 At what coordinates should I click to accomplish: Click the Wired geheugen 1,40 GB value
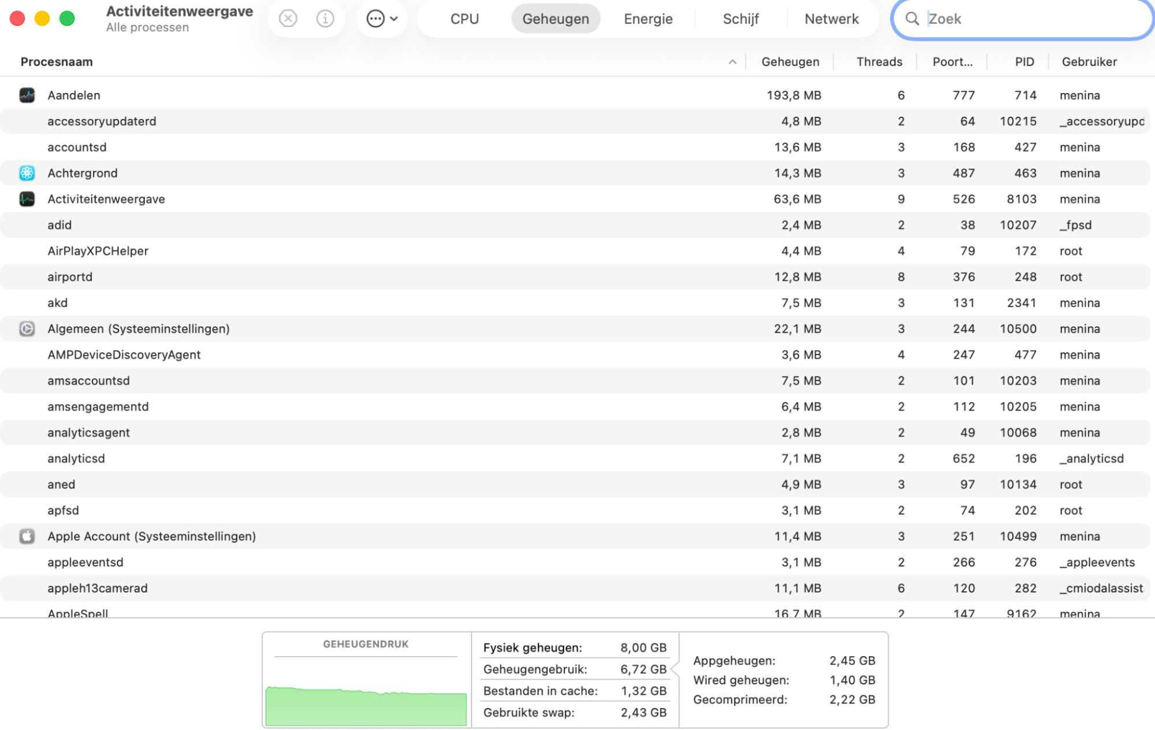point(852,680)
